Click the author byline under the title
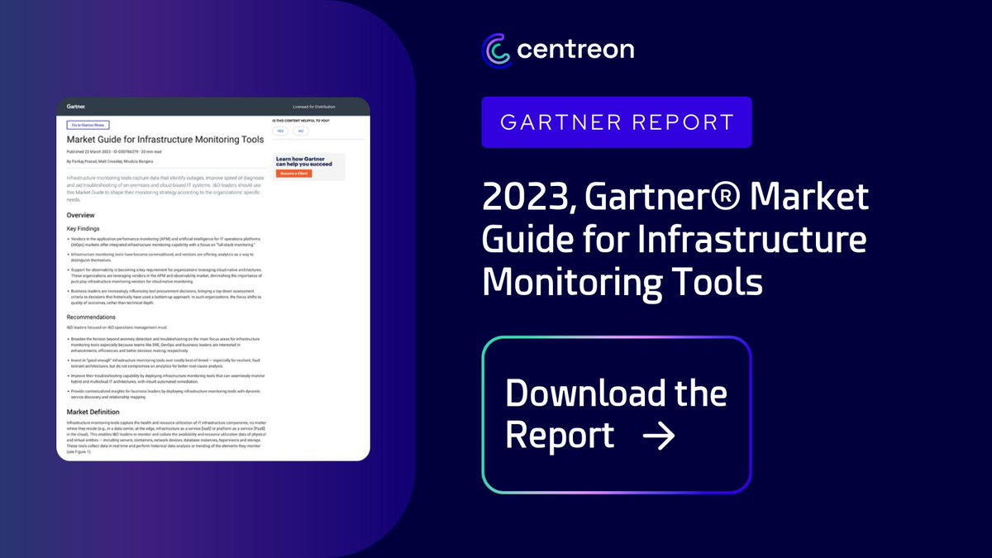Screen dimensions: 992x558 click(110, 161)
